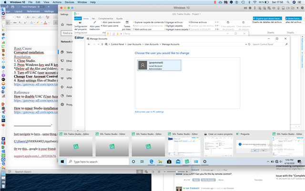Open Mail app from the taskbar

178,161
